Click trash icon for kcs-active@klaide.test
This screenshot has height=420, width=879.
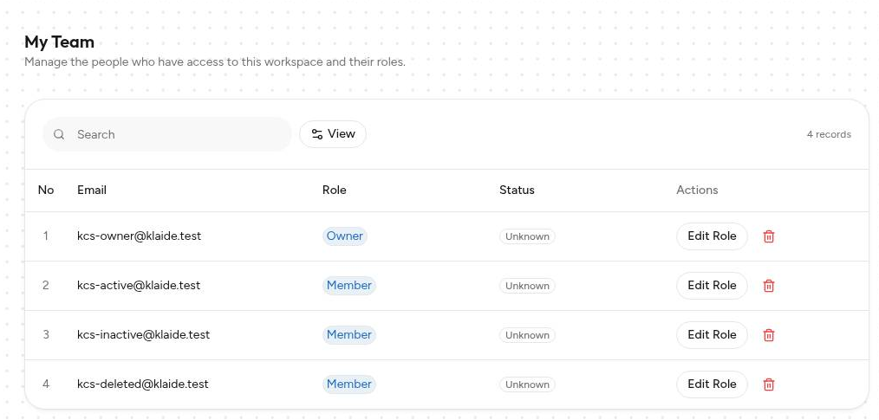click(769, 286)
